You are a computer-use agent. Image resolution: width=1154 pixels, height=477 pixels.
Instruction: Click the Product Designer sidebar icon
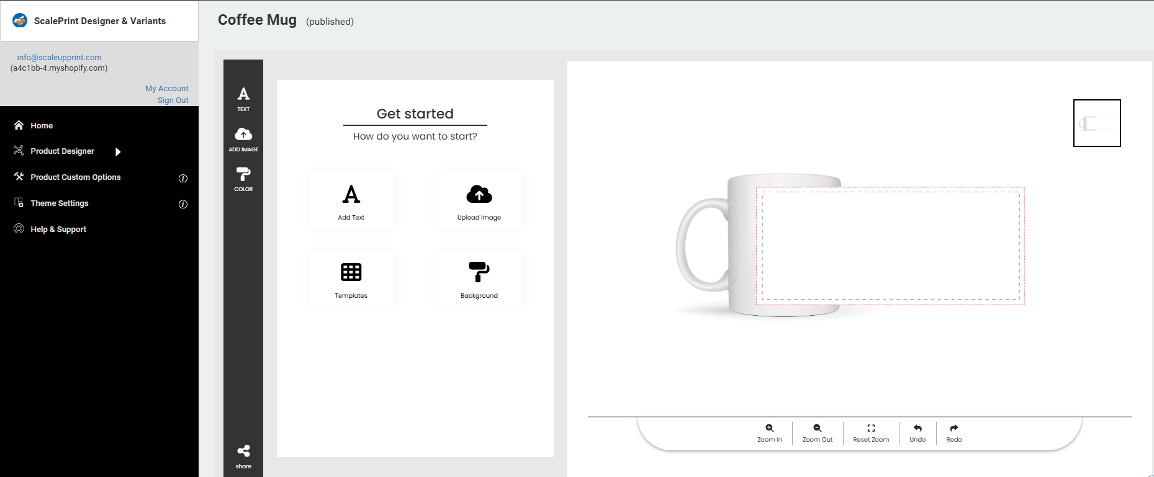point(19,150)
